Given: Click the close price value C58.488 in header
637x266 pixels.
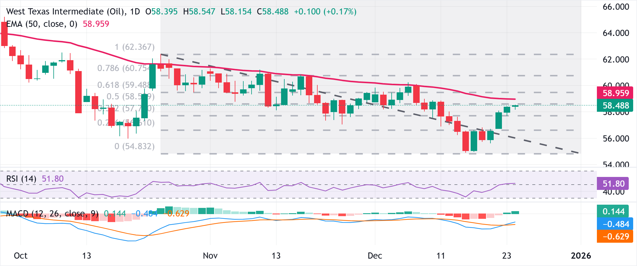Looking at the screenshot, I should click(273, 12).
